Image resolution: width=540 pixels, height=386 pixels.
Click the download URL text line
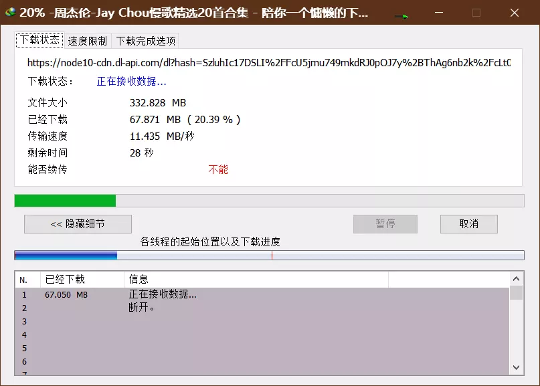[268, 63]
